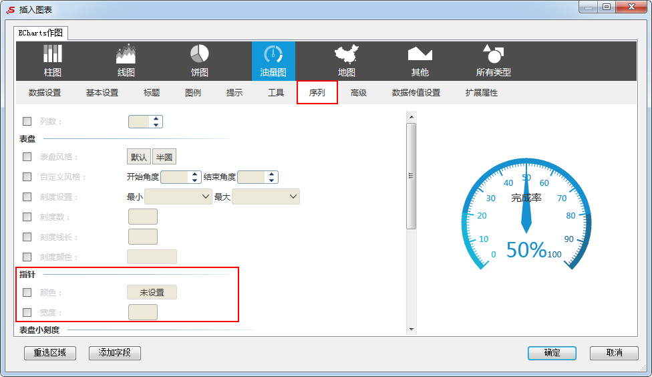Choose the 默认 dial style
The height and width of the screenshot is (377, 652).
[x=139, y=157]
